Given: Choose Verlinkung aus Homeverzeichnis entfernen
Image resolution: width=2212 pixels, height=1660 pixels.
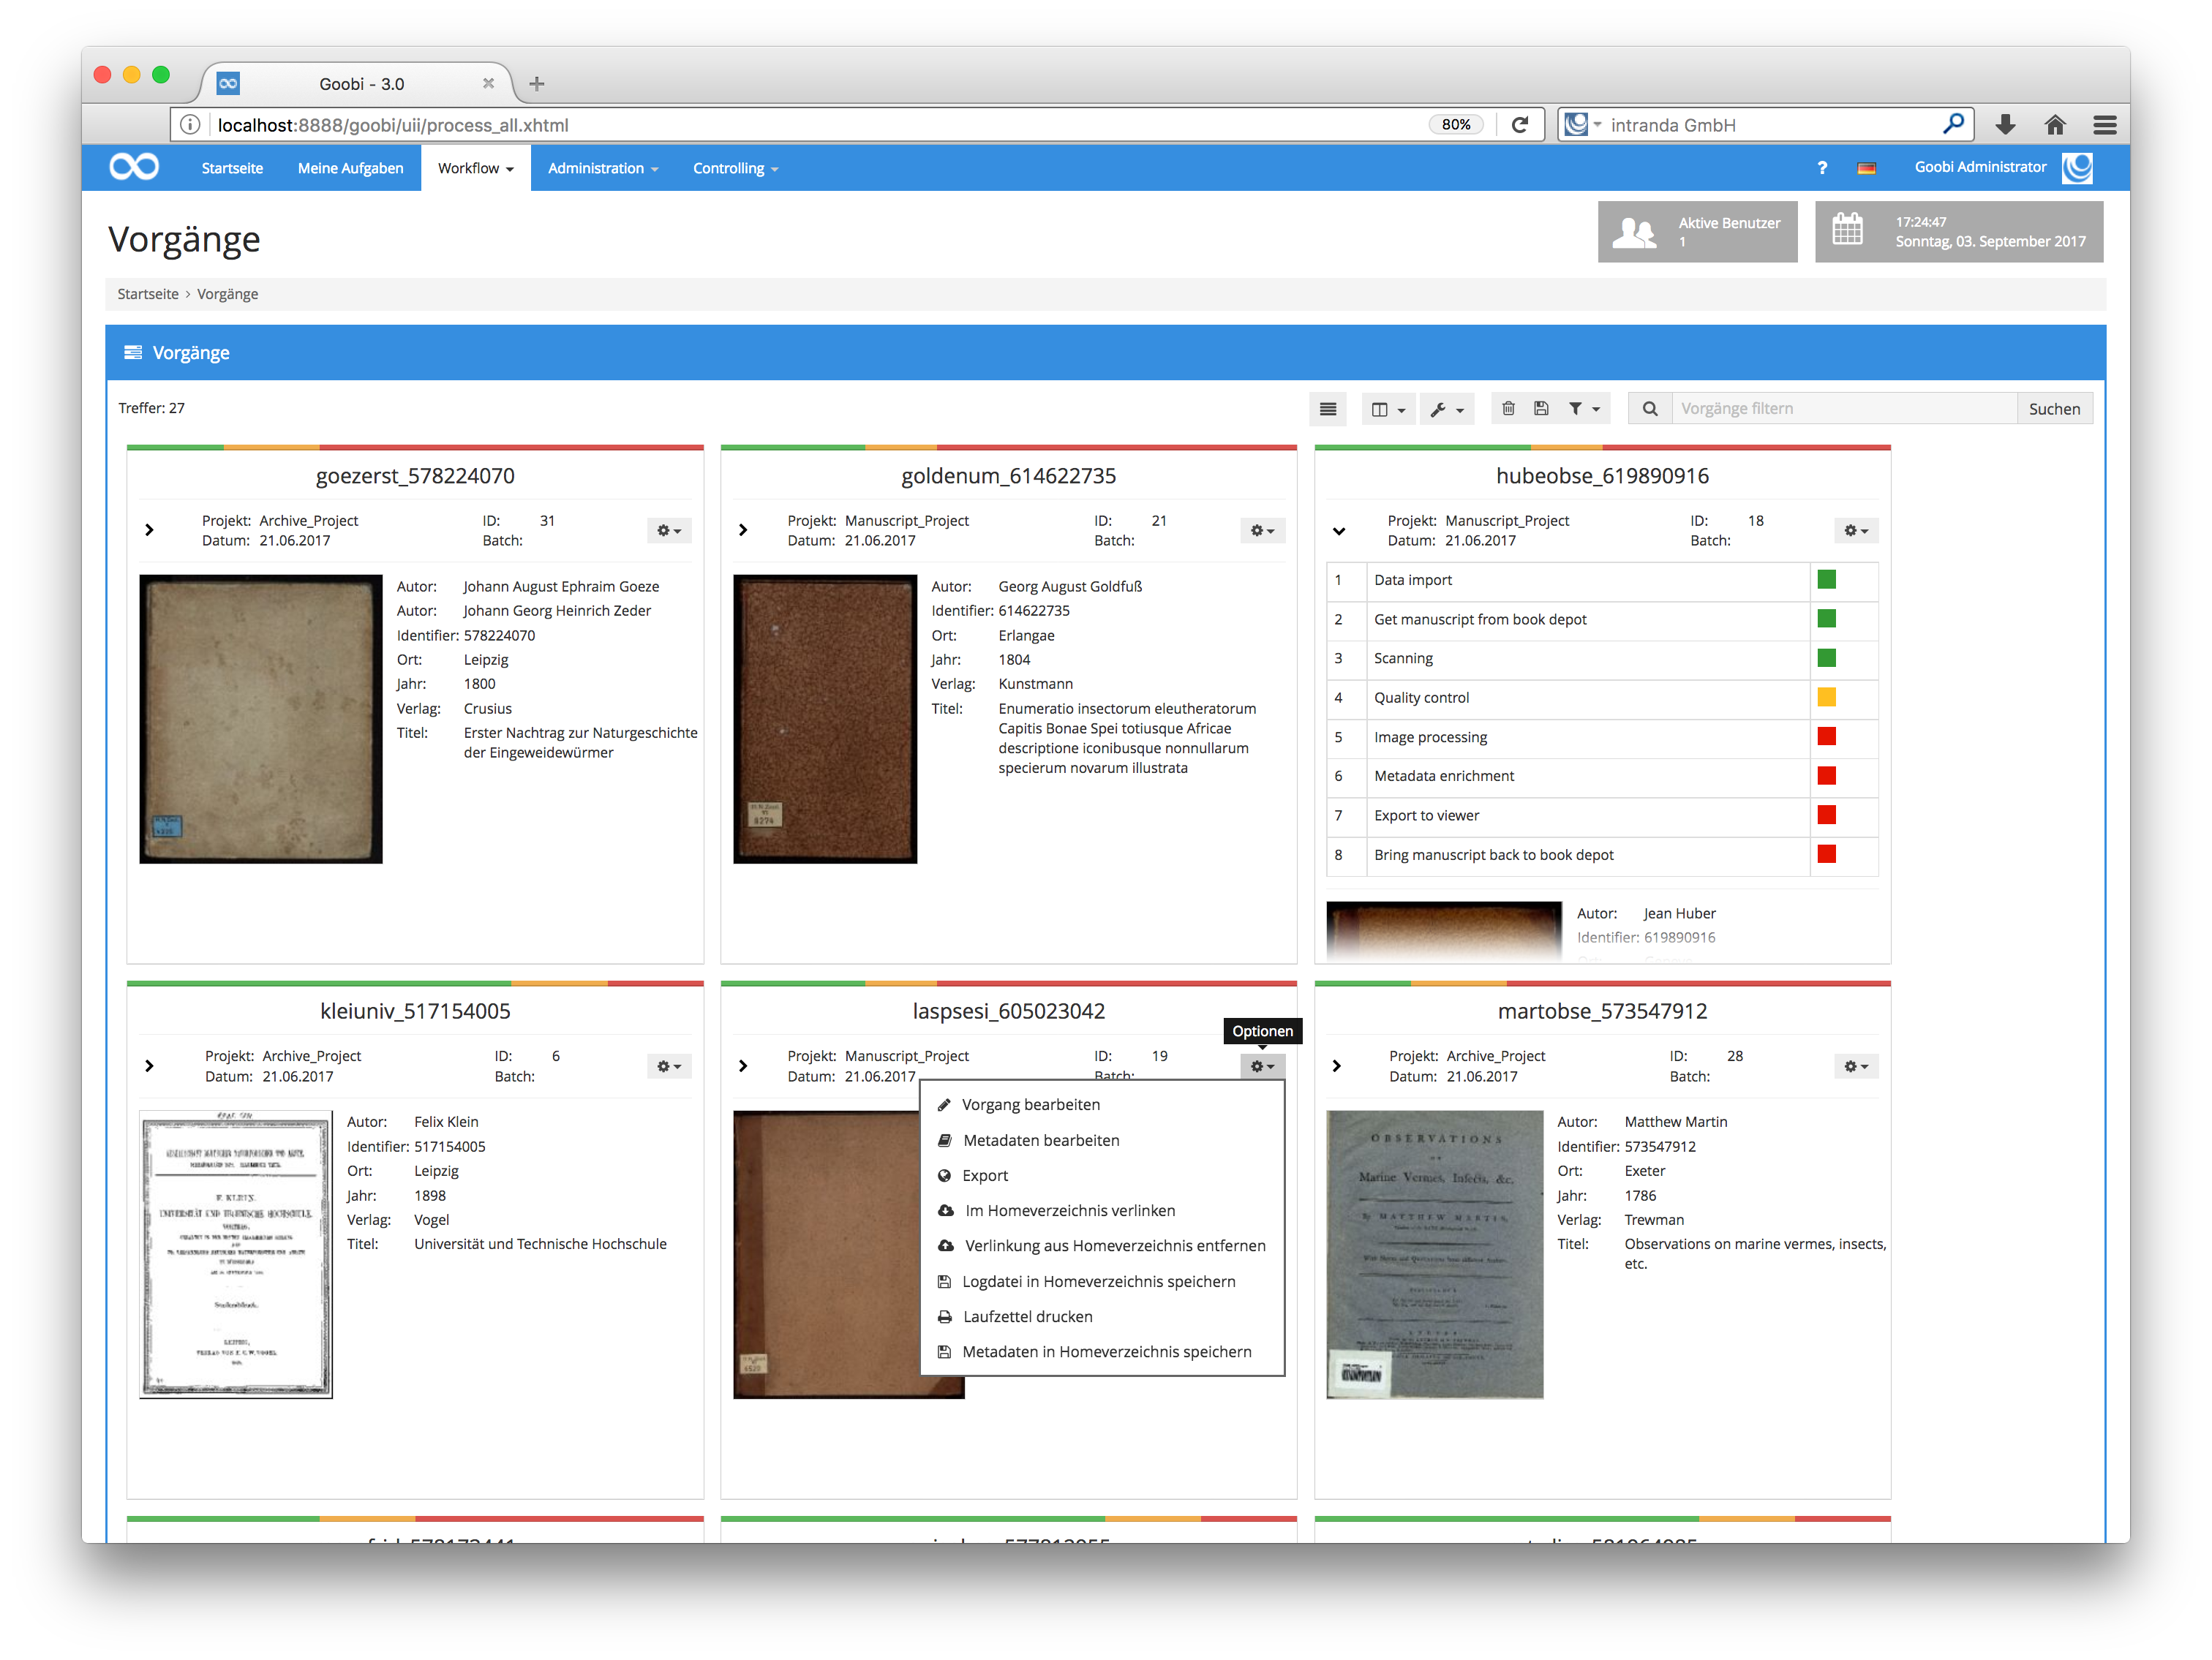Looking at the screenshot, I should click(1102, 1246).
